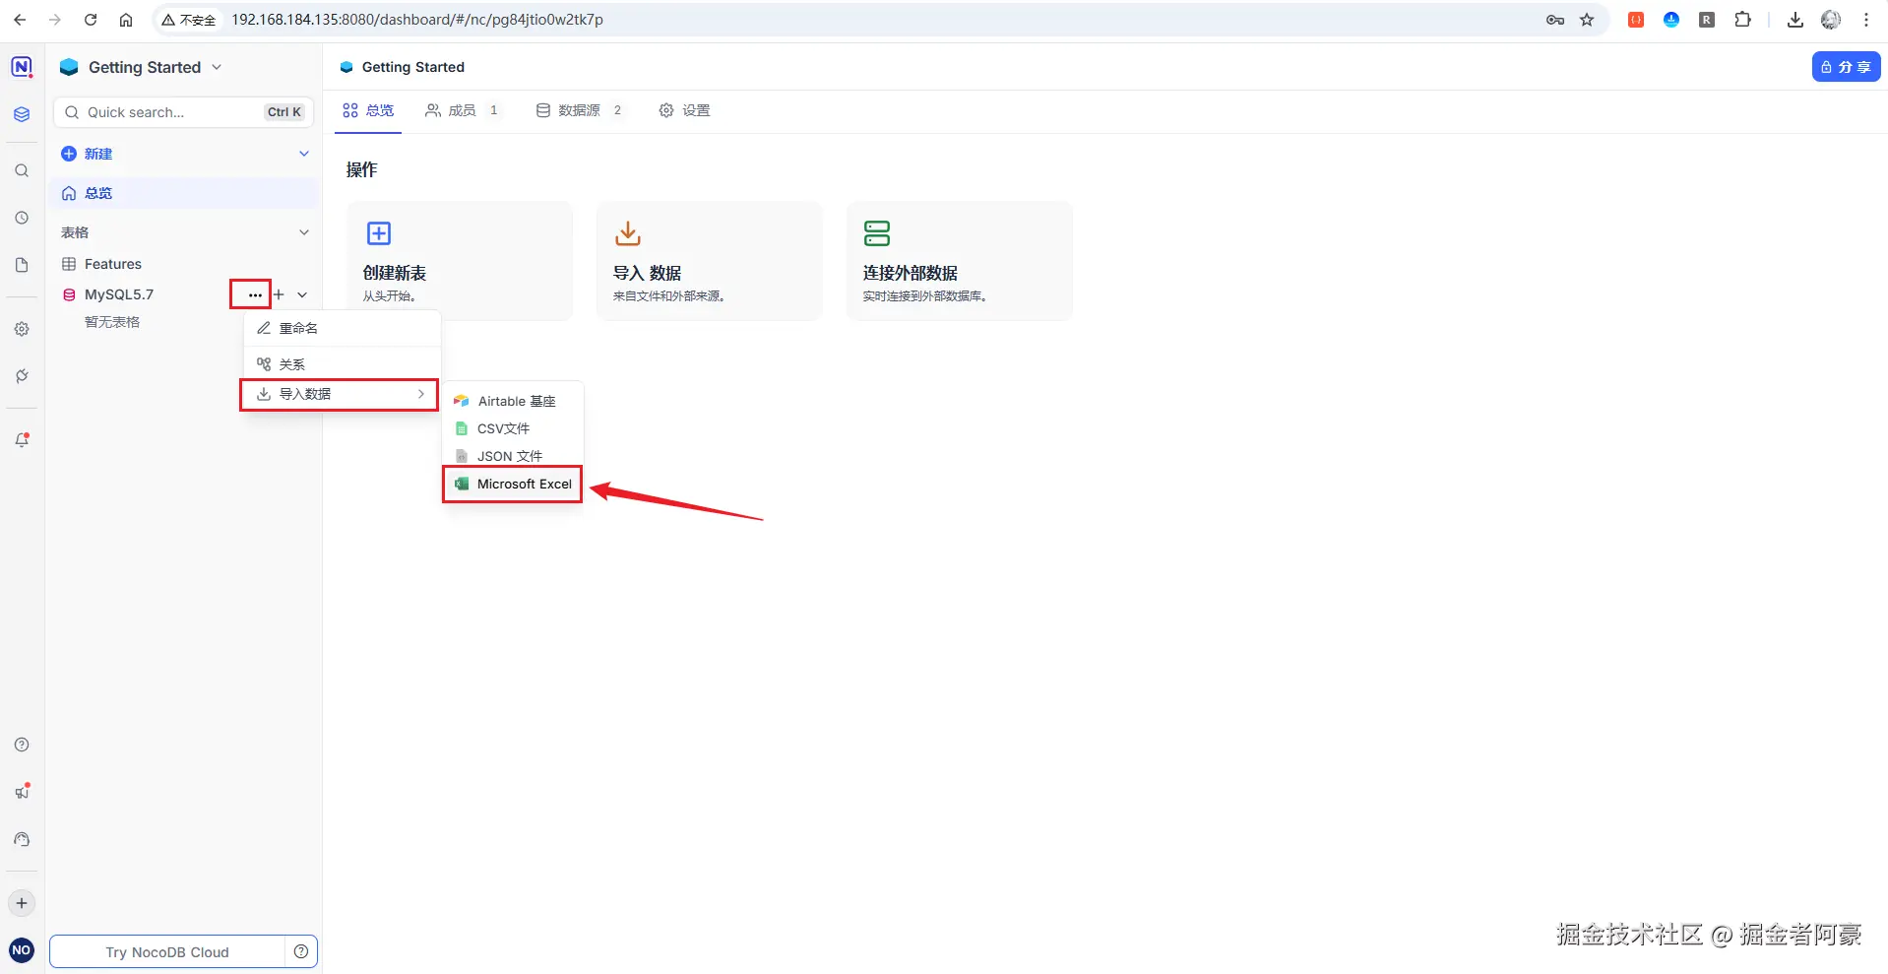Switch to the 成员 tab
This screenshot has width=1888, height=974.
(462, 110)
